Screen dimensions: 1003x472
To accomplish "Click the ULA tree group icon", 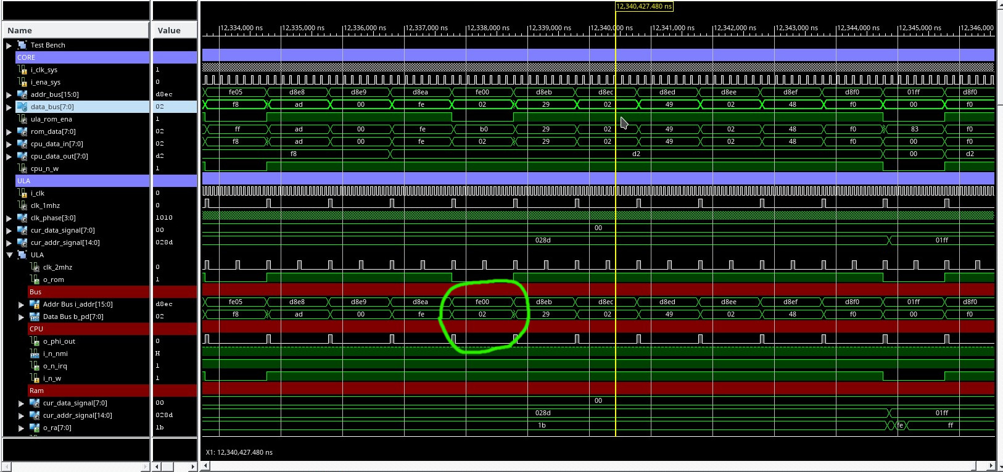I will 22,255.
